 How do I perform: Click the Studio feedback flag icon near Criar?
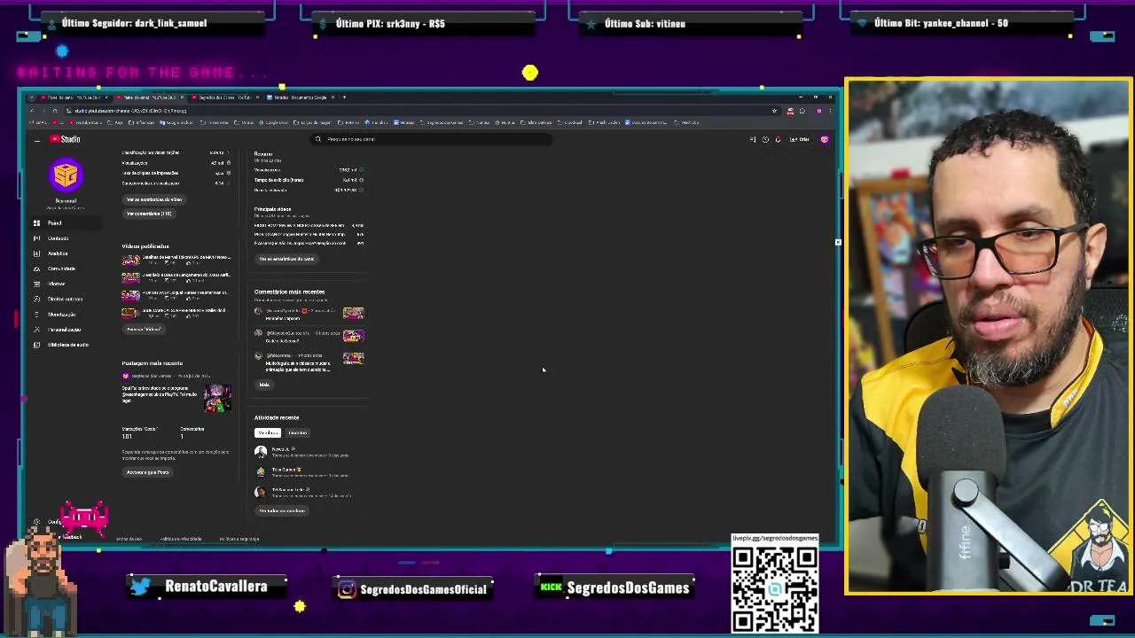tap(753, 139)
